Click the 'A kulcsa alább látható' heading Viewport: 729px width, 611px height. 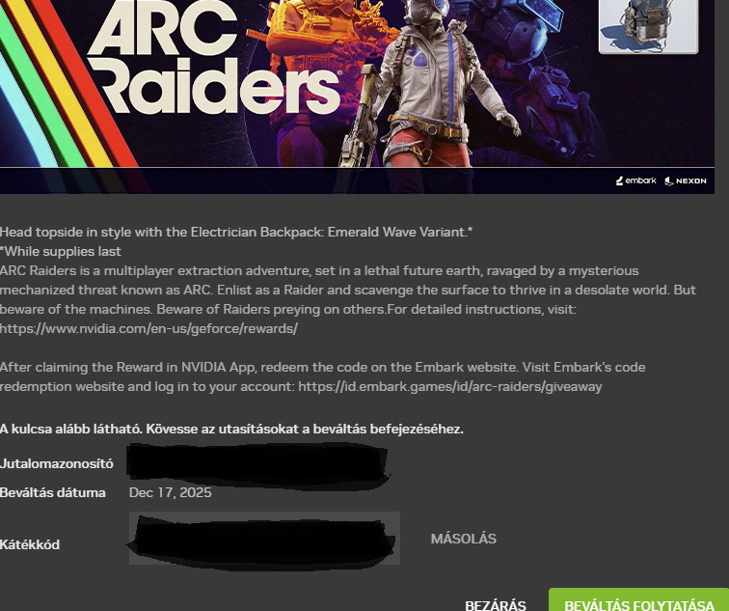(231, 429)
